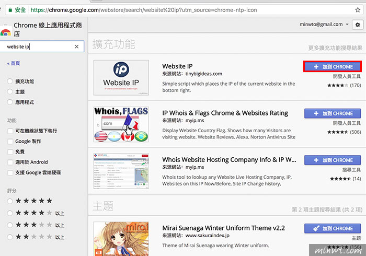
Task: Open 更多擴充功能搜尋結果 link
Action: pos(335,48)
